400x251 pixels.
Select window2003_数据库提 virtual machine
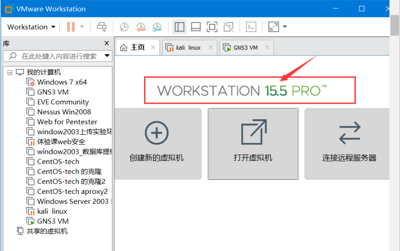pyautogui.click(x=74, y=151)
